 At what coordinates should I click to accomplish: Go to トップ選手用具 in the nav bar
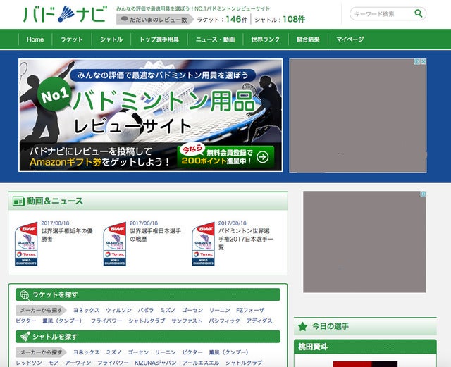(x=159, y=39)
